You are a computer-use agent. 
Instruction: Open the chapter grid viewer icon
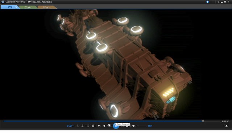pos(88,126)
